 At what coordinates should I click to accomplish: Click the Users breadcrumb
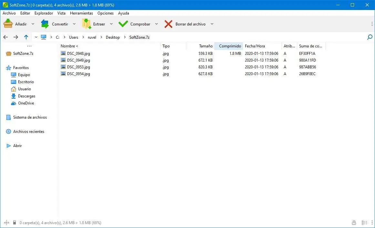(x=74, y=37)
